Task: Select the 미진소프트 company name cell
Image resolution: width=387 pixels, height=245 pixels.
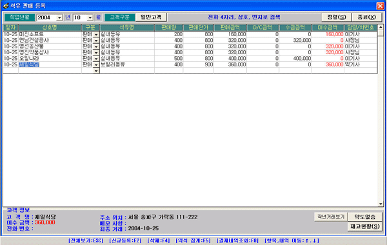Action: [x=50, y=34]
